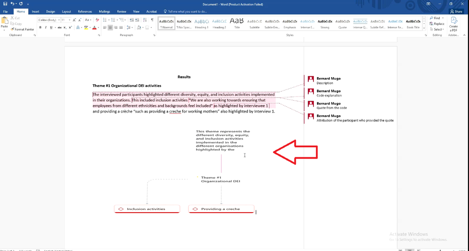Click the Save icon in the title bar
The image size is (469, 251).
(5, 4)
